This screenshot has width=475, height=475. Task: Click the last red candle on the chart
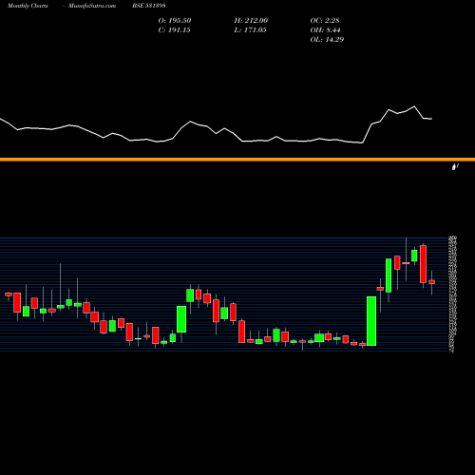click(x=431, y=282)
